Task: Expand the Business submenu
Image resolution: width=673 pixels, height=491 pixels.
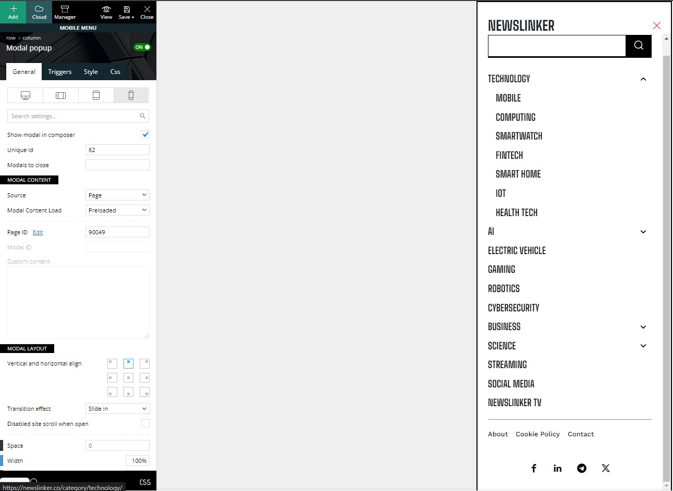Action: point(643,327)
